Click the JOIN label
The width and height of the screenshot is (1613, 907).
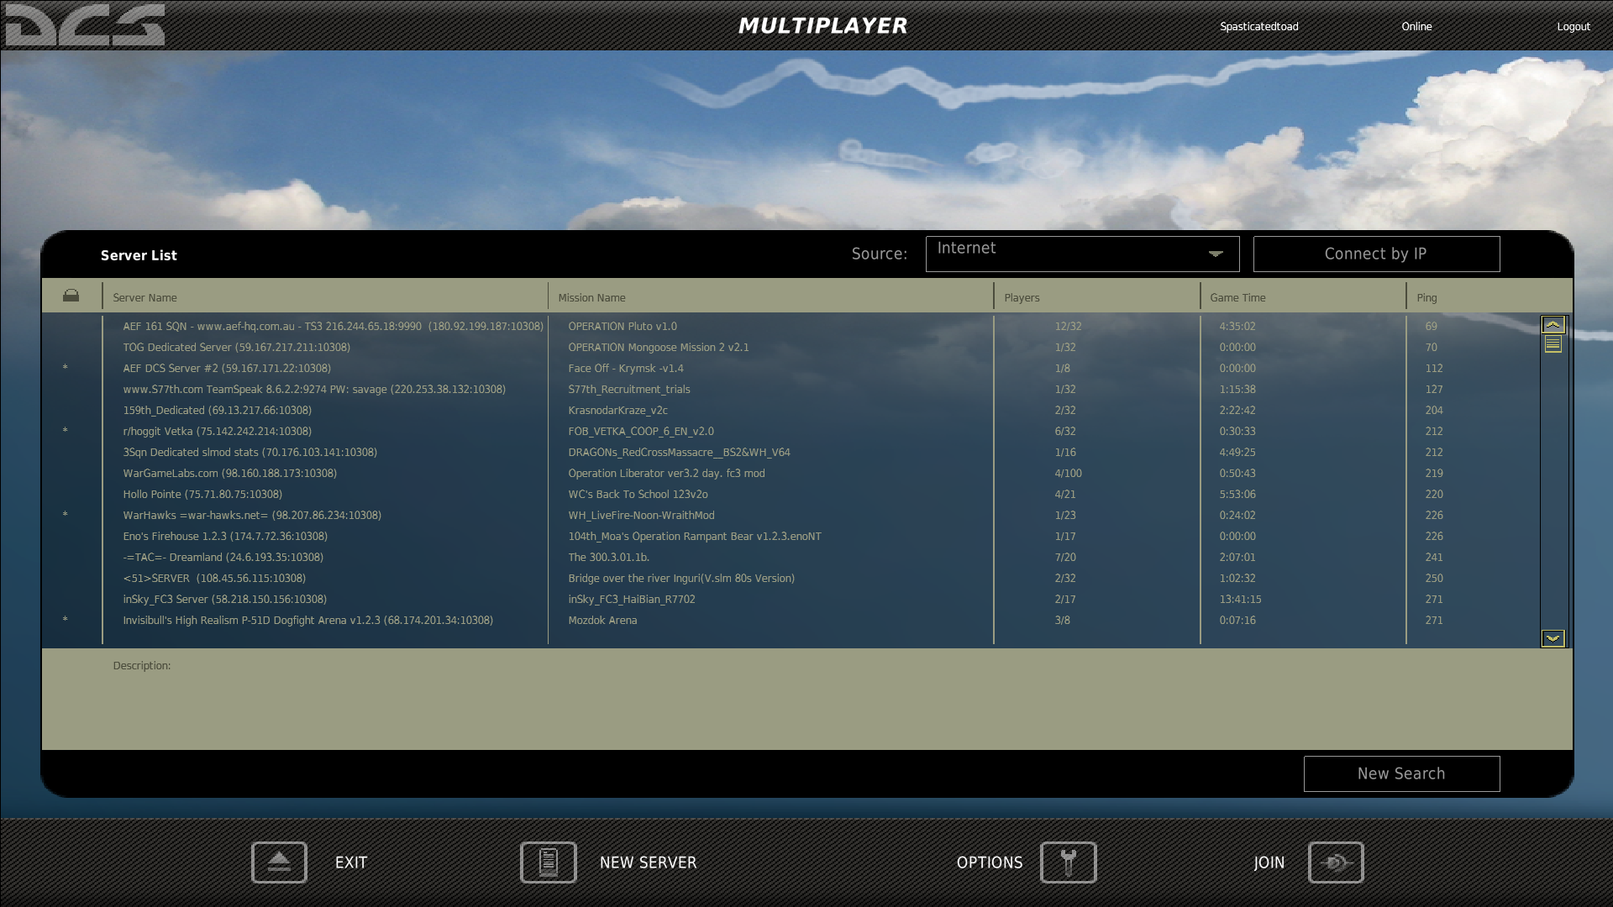tap(1269, 862)
